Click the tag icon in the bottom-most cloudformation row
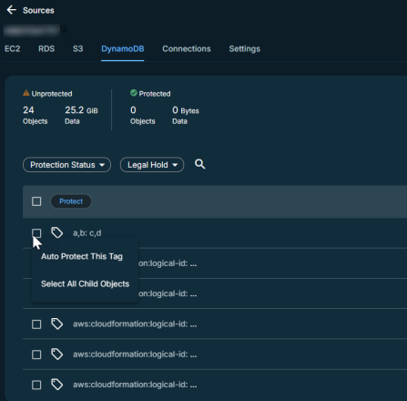Image resolution: width=407 pixels, height=401 pixels. coord(57,385)
